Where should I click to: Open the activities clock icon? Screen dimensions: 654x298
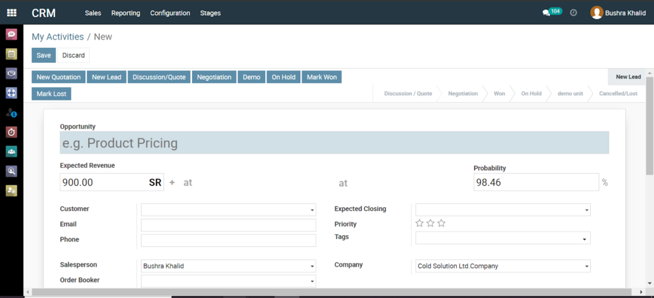point(574,13)
